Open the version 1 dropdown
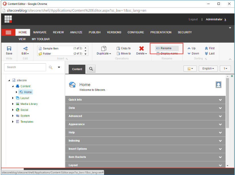235x175 pixels. (x=225, y=69)
